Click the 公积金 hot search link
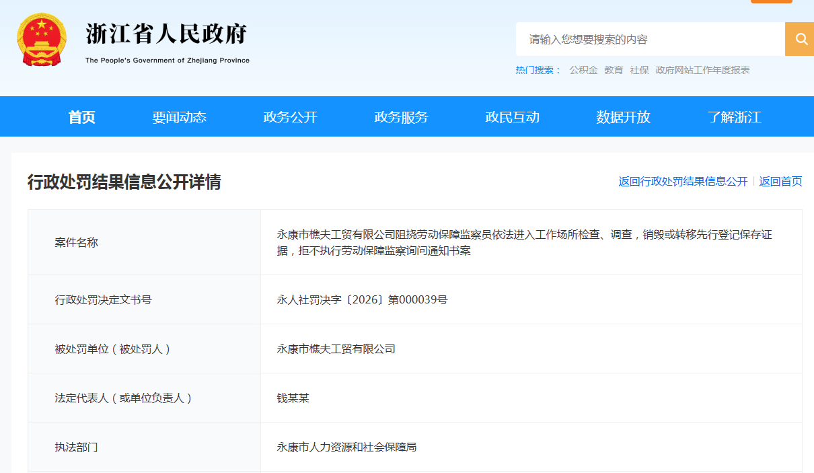This screenshot has width=814, height=473. point(583,70)
